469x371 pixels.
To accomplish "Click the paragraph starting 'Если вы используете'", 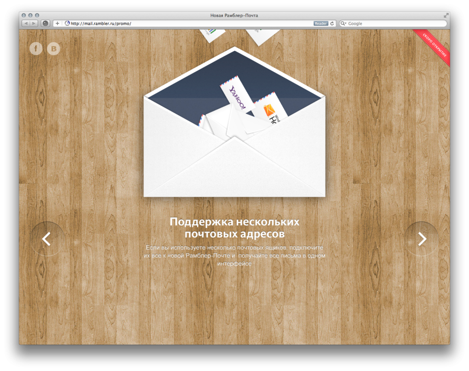I will (234, 255).
